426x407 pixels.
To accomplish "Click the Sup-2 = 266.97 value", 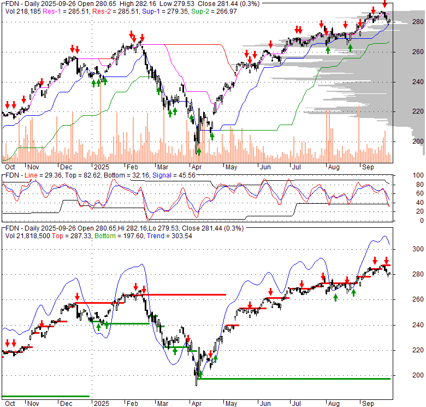I will pyautogui.click(x=214, y=11).
